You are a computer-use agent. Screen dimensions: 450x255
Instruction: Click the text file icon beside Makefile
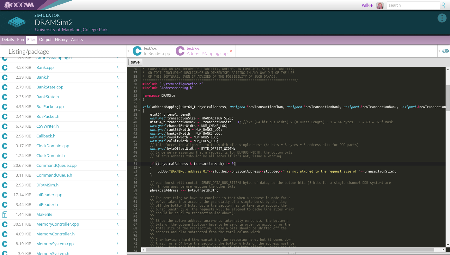5,215
